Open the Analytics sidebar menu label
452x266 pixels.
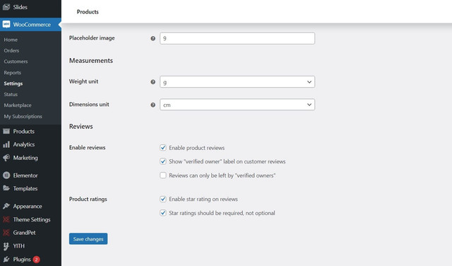tap(24, 144)
